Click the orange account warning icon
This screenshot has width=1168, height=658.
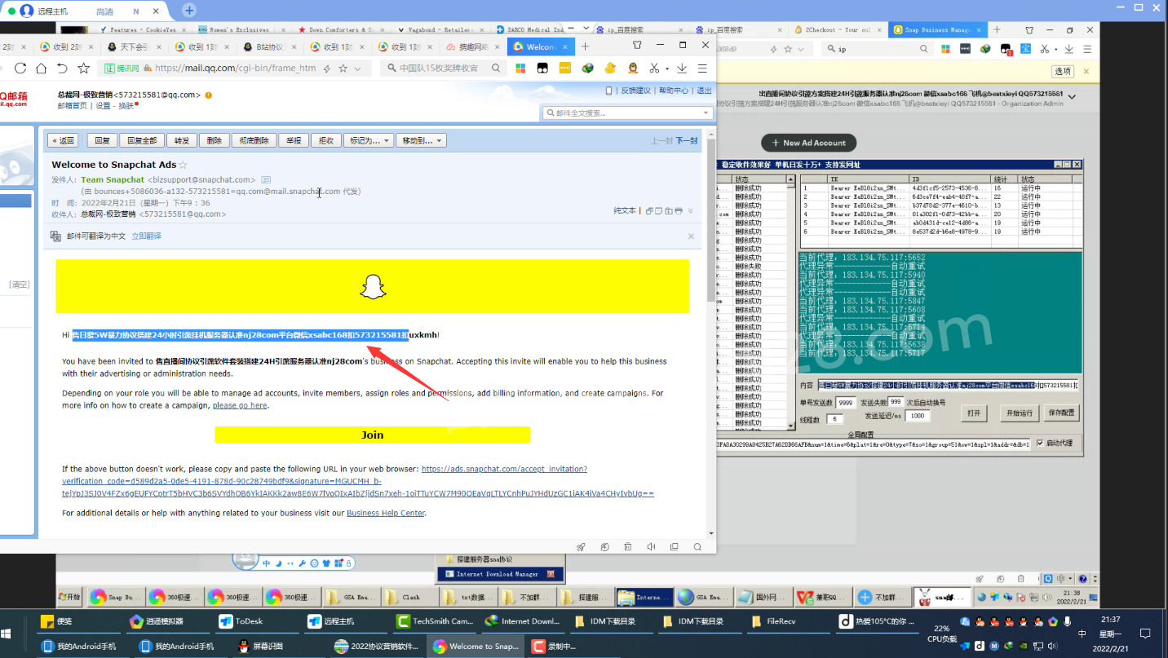point(209,95)
